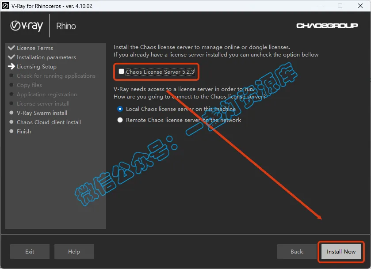
Task: Click the Finish step
Action: point(24,132)
